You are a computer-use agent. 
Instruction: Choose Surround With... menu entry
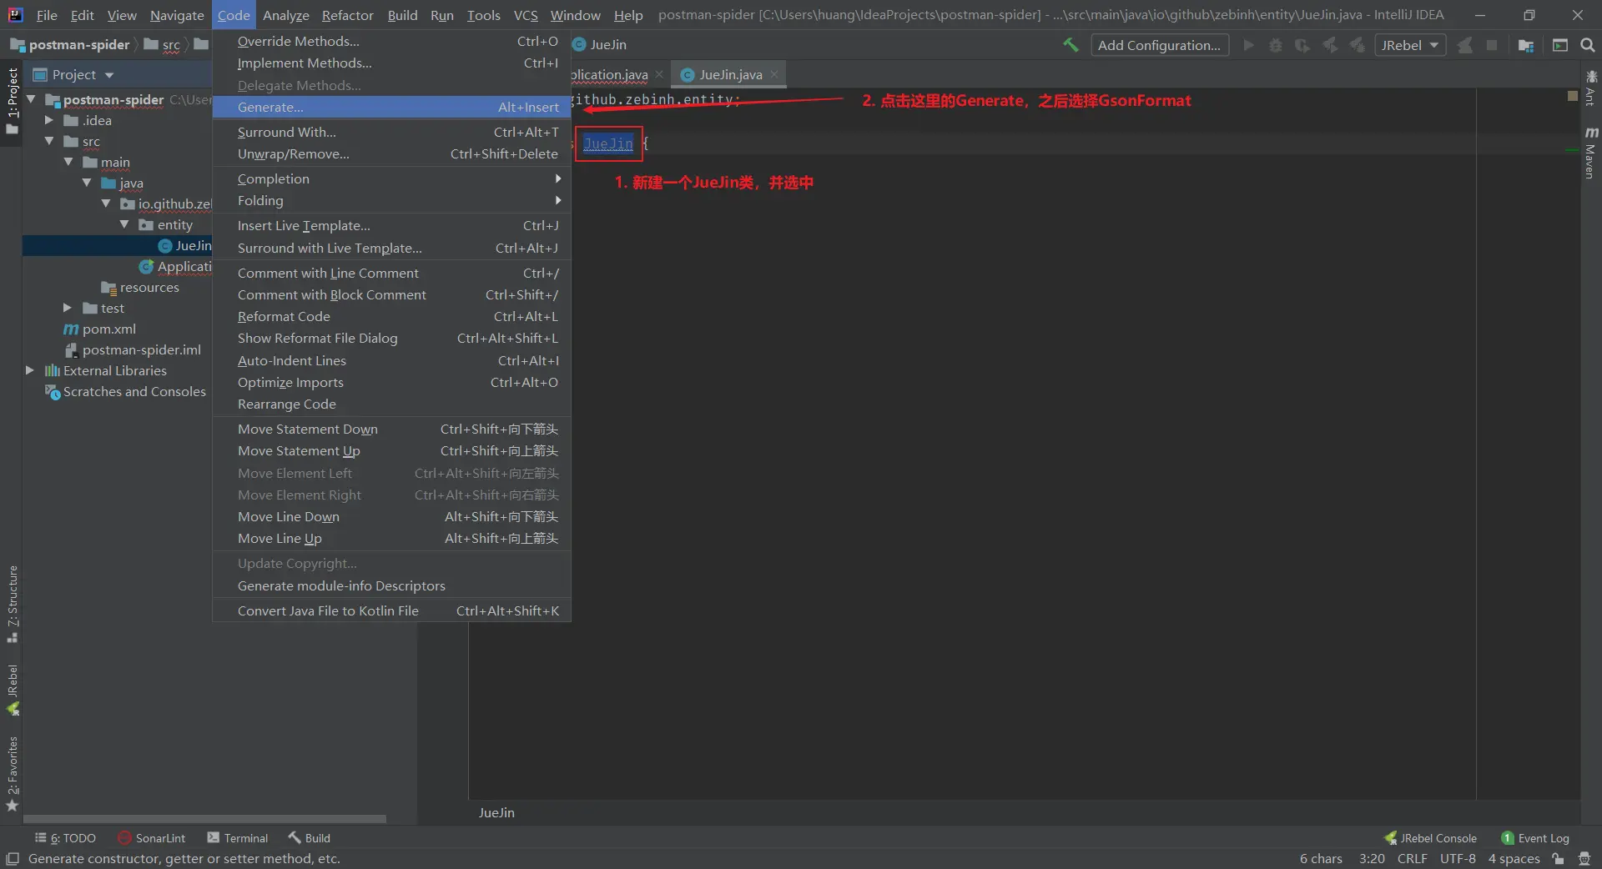point(392,132)
